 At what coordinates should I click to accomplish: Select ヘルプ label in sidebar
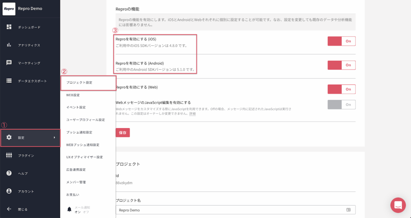[23, 174]
